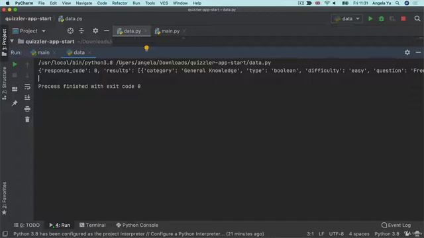424x238 pixels.
Task: Close the data Run tab
Action: 89,52
